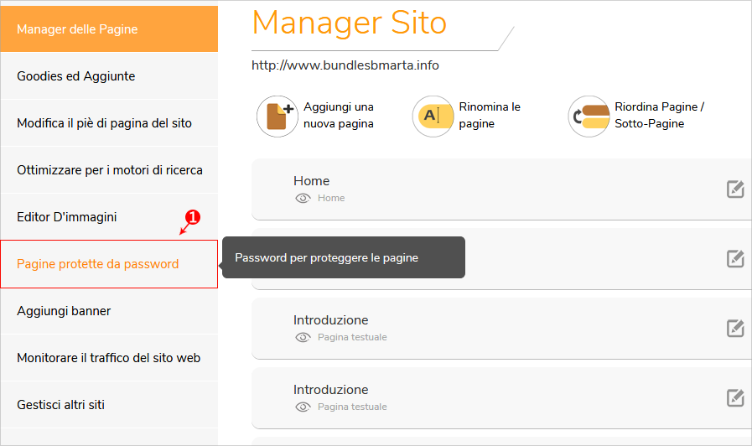Viewport: 752px width, 446px height.
Task: Open the bundlesbmarta.info site link
Action: pyautogui.click(x=345, y=65)
